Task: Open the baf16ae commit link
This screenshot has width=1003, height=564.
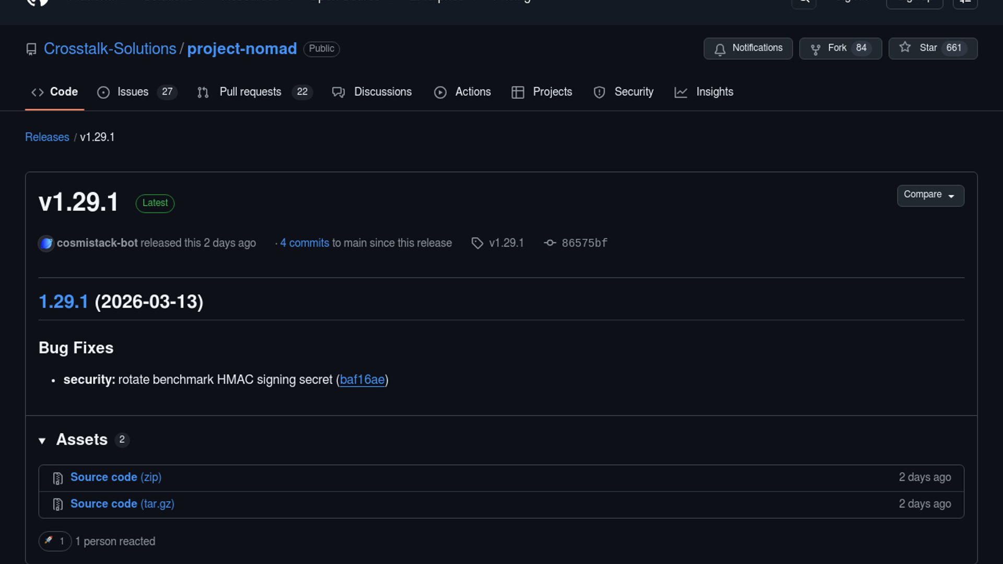Action: (362, 380)
